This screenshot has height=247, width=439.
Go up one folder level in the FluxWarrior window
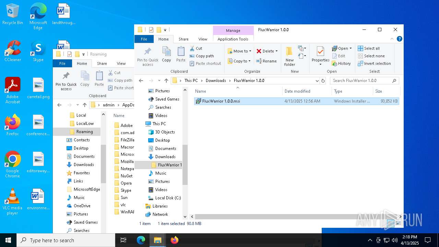(166, 81)
